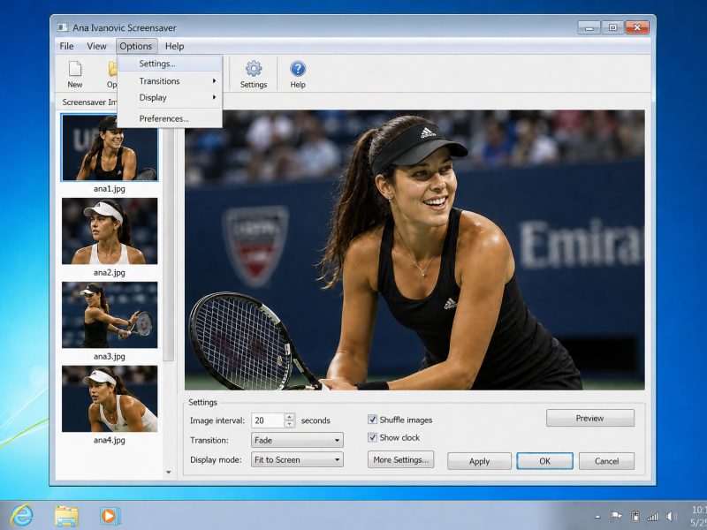Open the View menu
This screenshot has width=707, height=530.
click(96, 46)
